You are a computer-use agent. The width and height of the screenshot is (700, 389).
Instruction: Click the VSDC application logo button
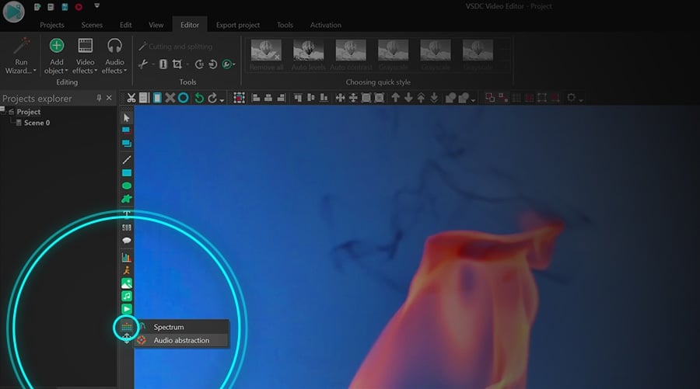pos(13,11)
